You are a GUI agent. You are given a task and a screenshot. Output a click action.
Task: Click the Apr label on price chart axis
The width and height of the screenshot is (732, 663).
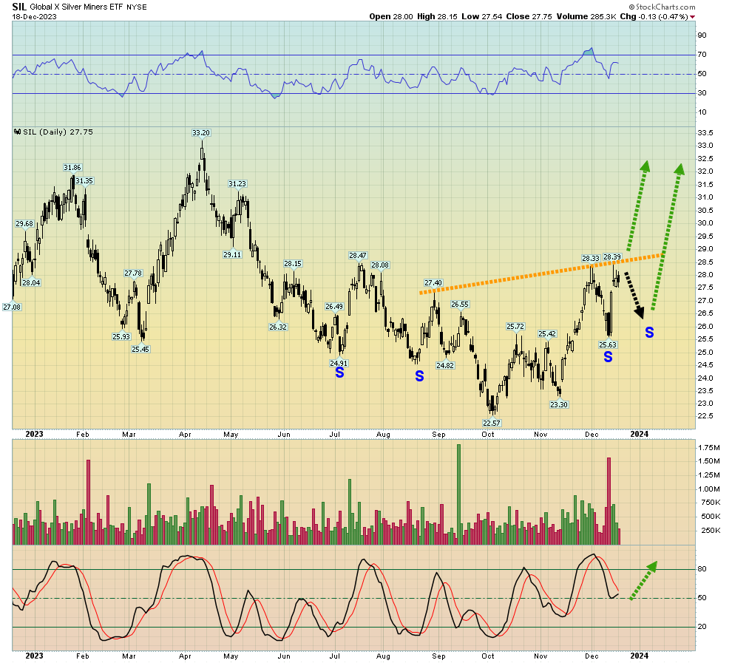[x=186, y=435]
